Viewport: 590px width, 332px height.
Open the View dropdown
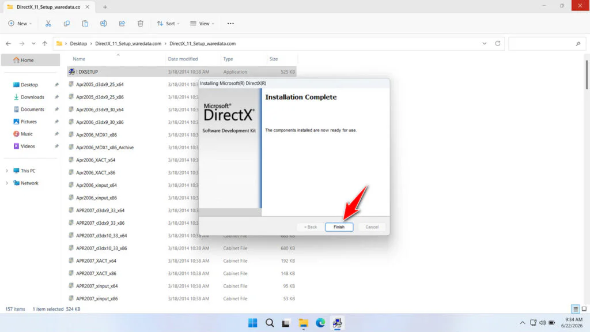[x=202, y=23]
